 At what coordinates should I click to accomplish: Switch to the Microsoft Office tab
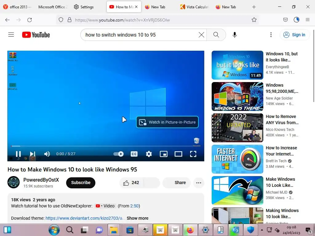[x=53, y=7]
